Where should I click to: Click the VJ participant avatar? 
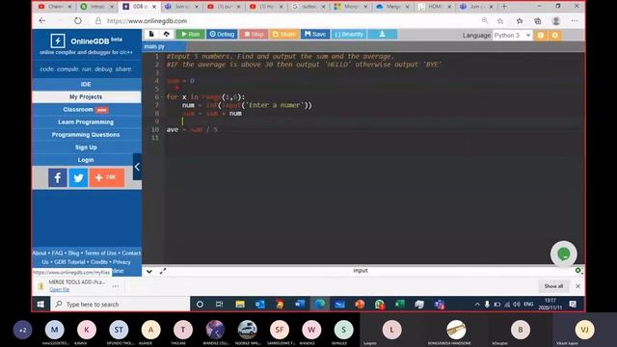tap(584, 330)
